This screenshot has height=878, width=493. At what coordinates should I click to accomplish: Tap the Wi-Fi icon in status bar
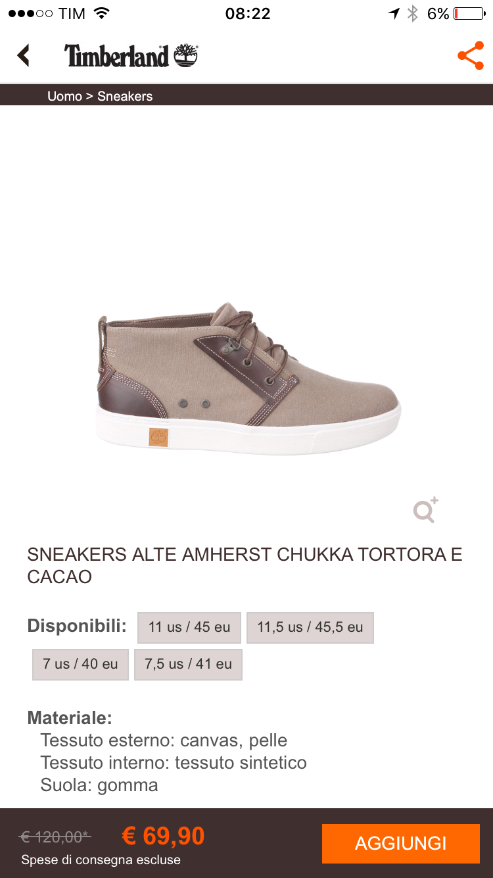click(102, 13)
